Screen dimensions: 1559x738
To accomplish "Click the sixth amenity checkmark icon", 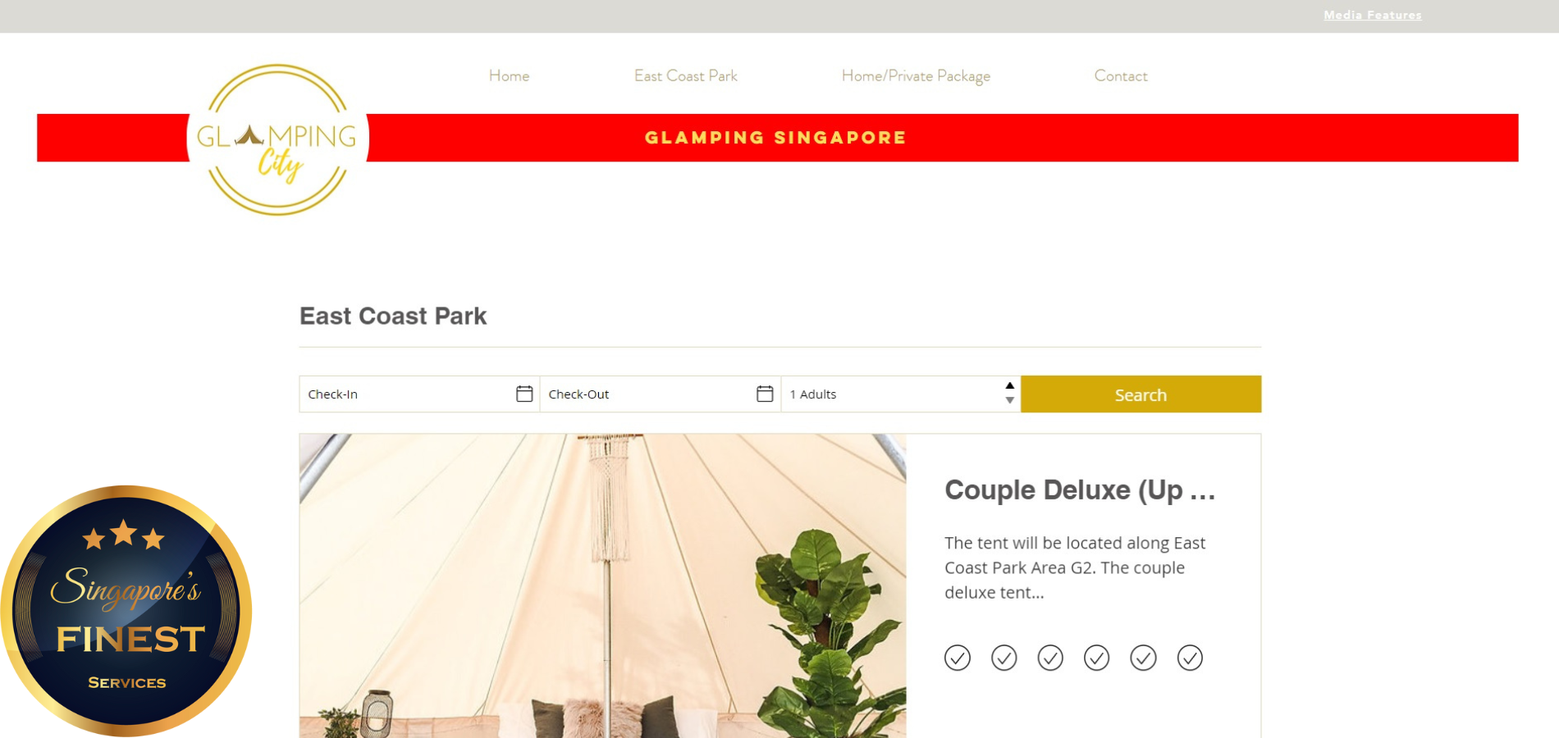I will (x=1190, y=658).
